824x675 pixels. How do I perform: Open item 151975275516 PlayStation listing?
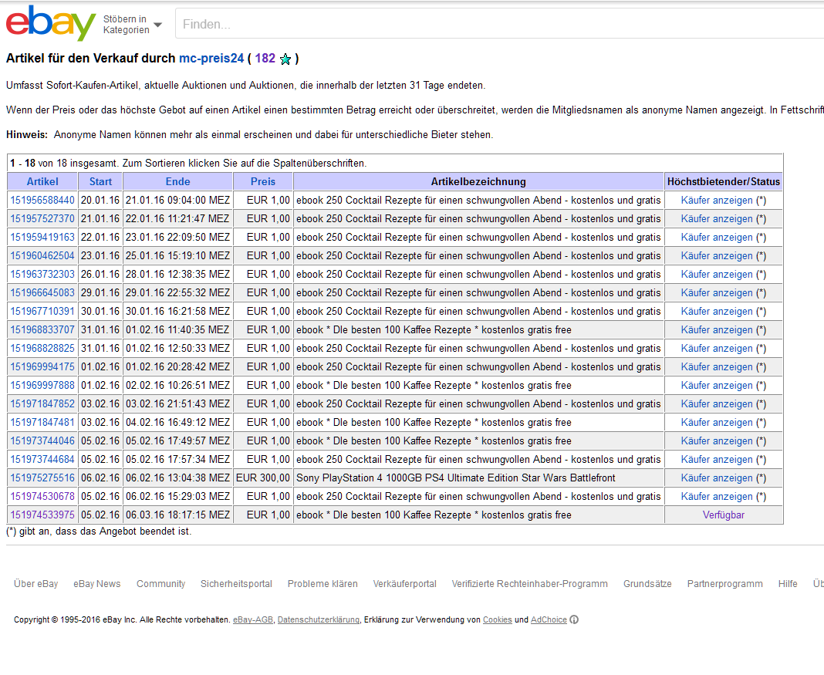coord(42,478)
